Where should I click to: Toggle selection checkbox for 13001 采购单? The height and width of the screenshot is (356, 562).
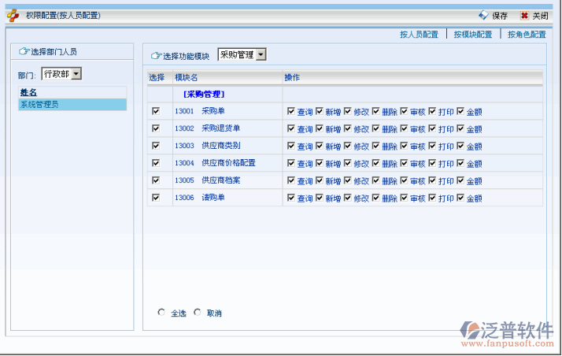coord(156,111)
